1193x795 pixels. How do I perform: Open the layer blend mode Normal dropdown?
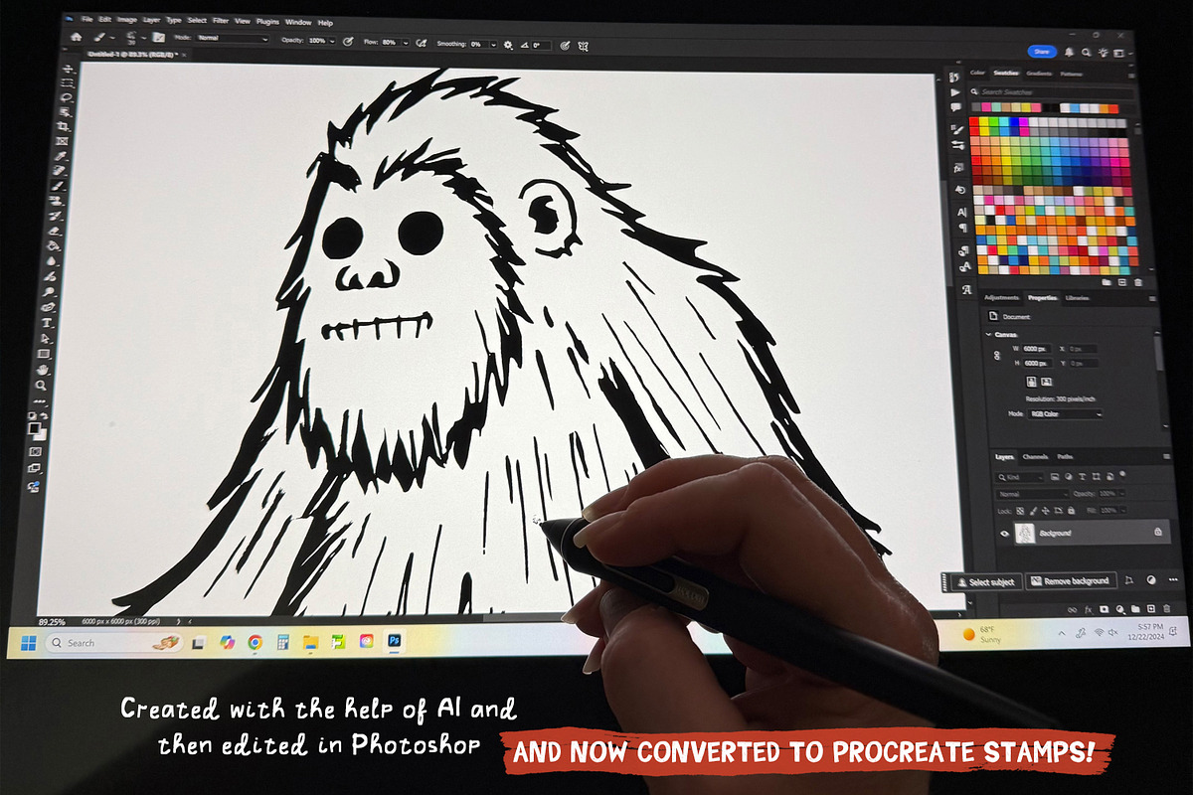click(1032, 494)
